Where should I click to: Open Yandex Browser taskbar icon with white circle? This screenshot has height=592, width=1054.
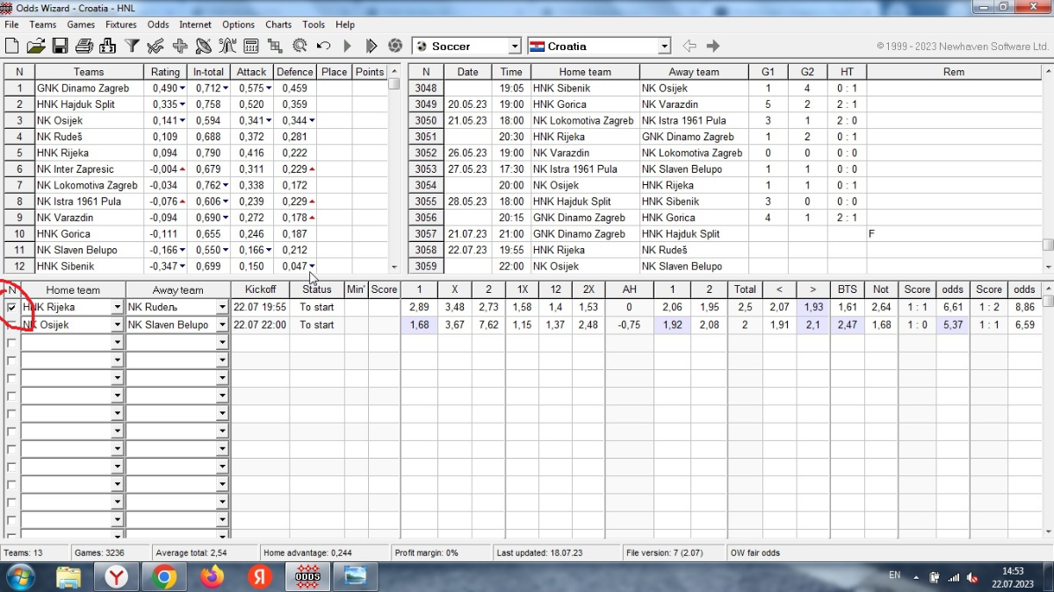(116, 576)
